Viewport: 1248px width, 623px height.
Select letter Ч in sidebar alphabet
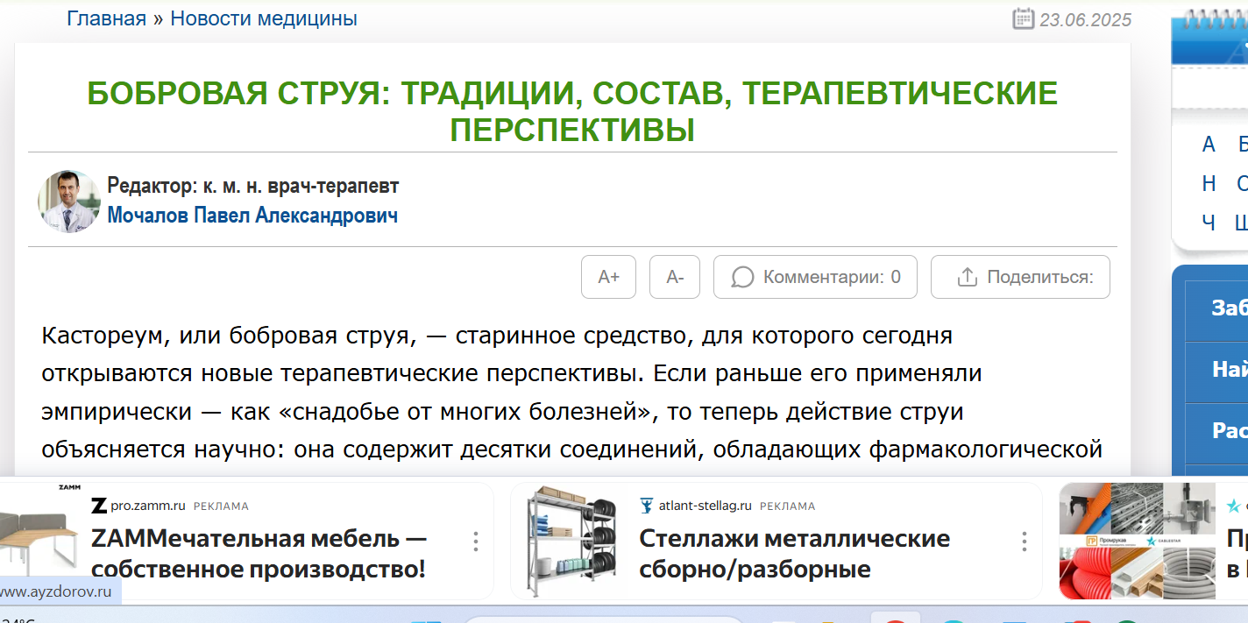click(1209, 223)
